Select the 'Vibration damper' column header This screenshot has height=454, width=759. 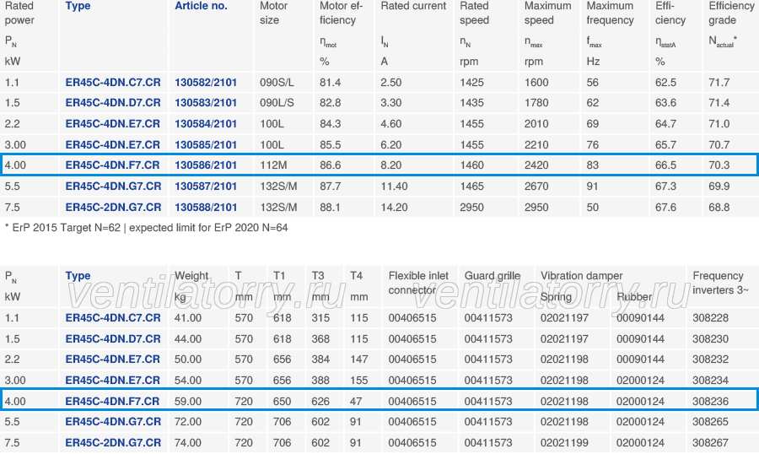click(581, 276)
